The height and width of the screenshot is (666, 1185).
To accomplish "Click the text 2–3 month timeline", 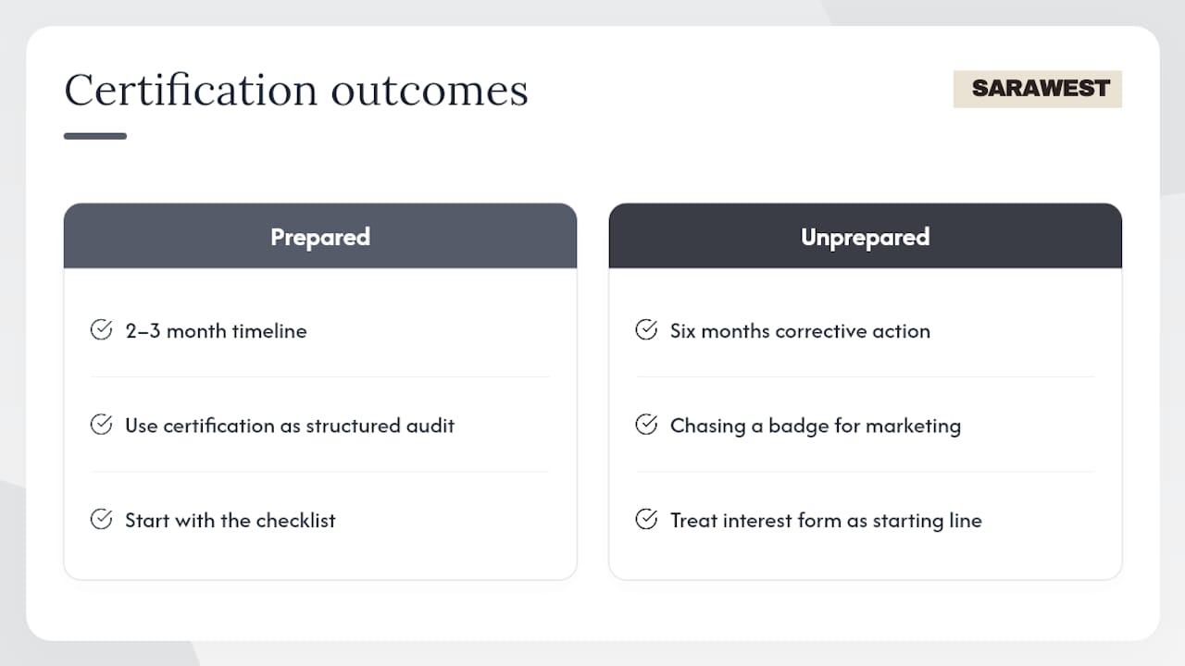I will tap(217, 331).
